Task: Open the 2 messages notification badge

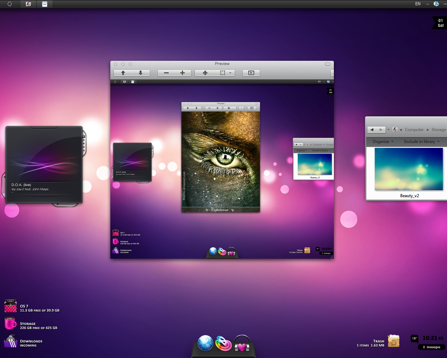Action: [x=432, y=347]
